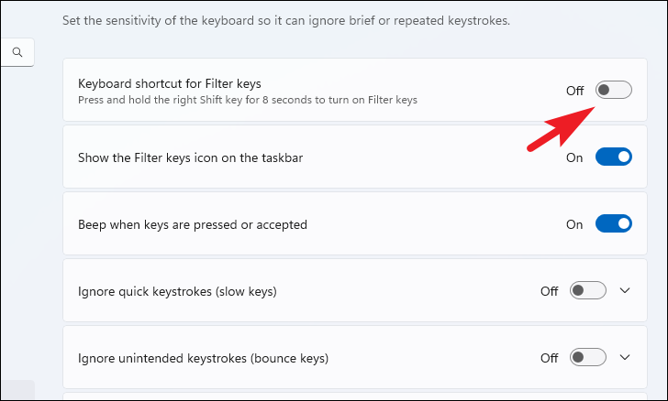Screen dimensions: 668x401
Task: Enable Ignore unintended keystrokes toggle
Action: 588,357
